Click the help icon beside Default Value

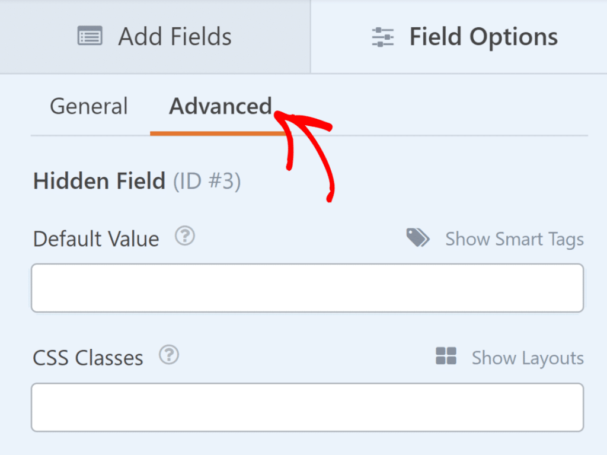click(x=184, y=236)
